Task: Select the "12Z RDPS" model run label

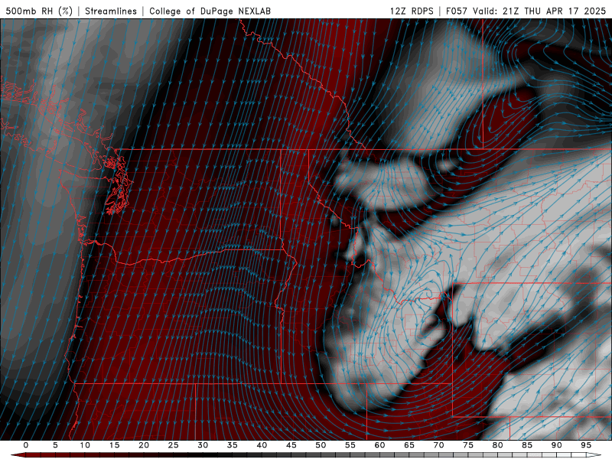Action: (412, 11)
